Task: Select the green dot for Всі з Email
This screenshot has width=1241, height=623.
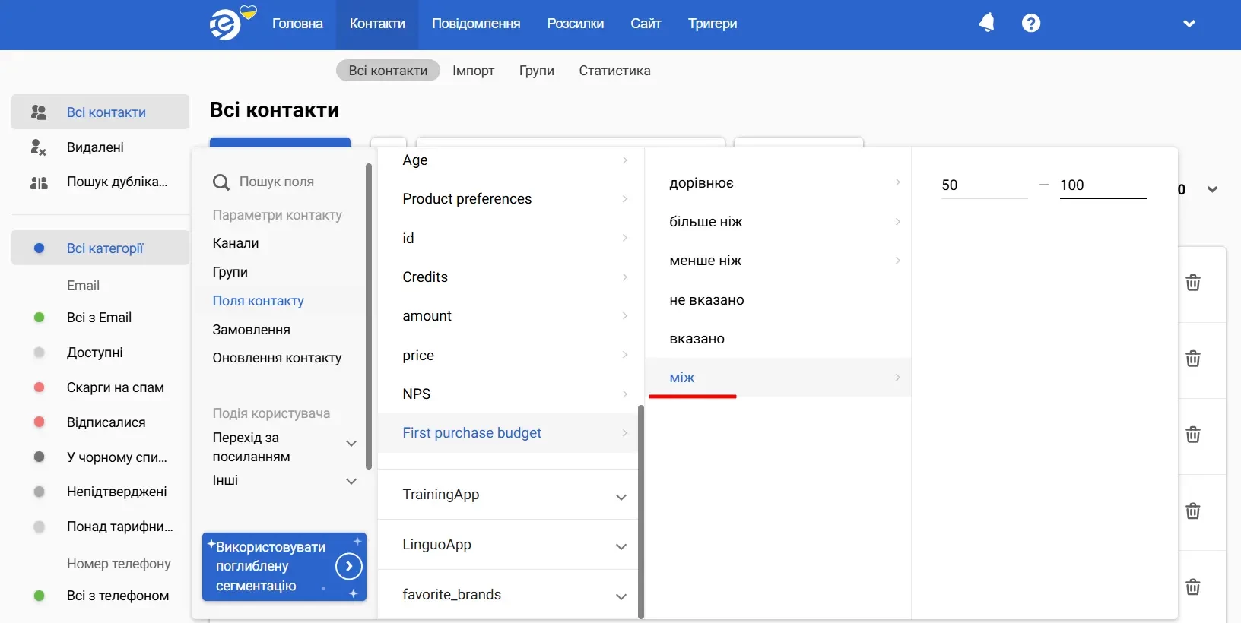Action: tap(40, 318)
